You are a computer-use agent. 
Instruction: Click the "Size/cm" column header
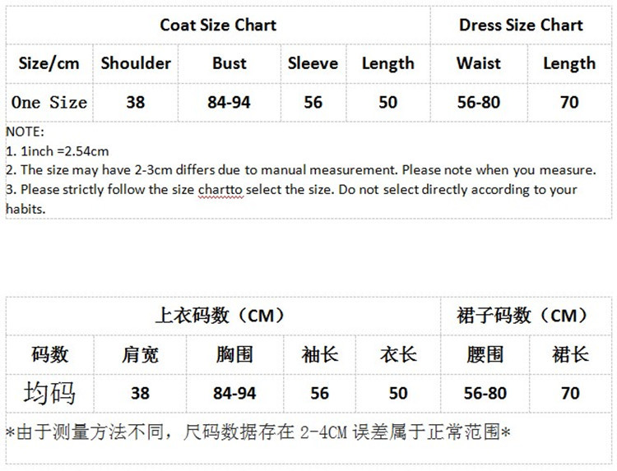[x=49, y=63]
